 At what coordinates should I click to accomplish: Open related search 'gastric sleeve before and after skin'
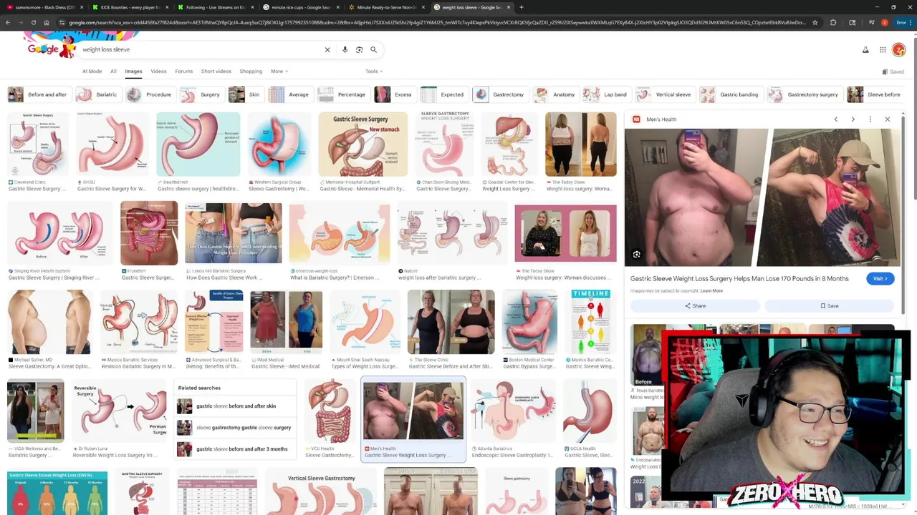point(236,406)
